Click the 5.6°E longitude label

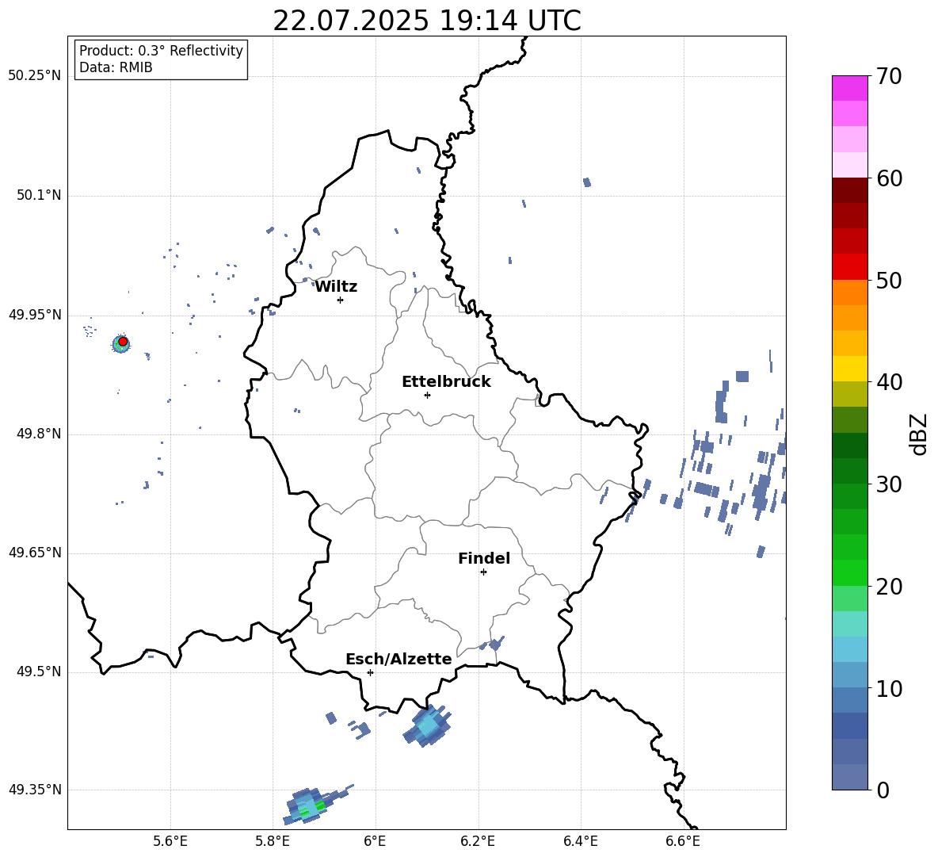170,841
